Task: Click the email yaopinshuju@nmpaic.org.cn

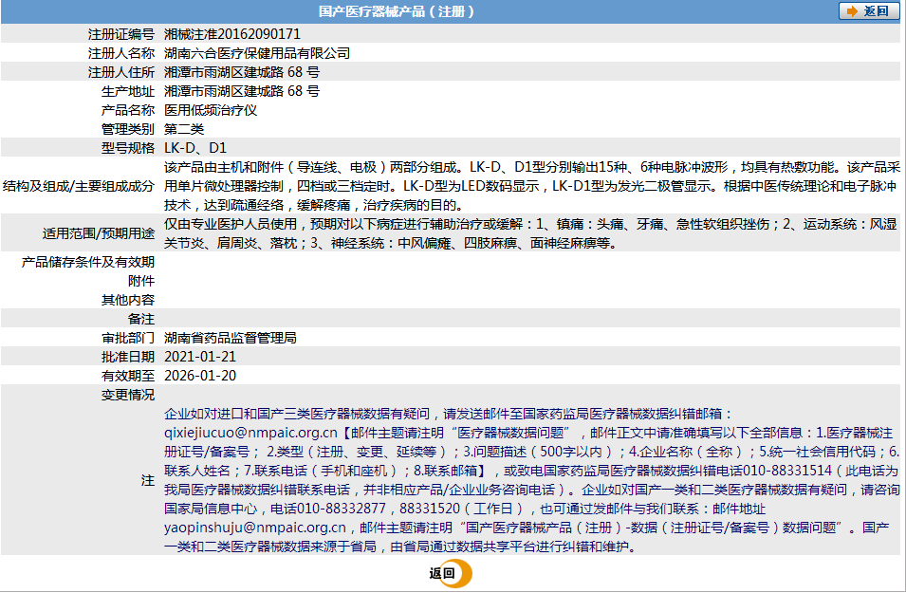Action: [x=255, y=528]
